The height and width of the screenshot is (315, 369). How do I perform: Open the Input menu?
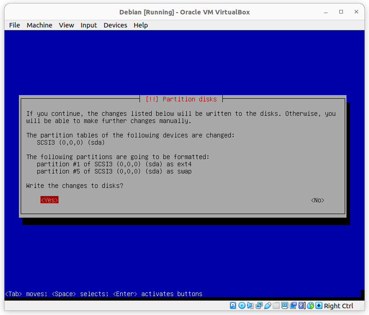pyautogui.click(x=89, y=25)
